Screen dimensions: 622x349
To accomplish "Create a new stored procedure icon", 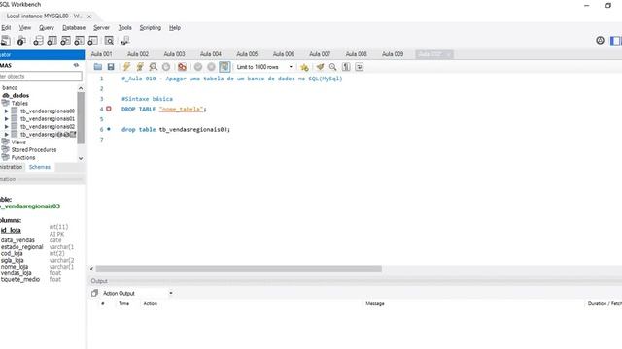I will click(x=79, y=41).
